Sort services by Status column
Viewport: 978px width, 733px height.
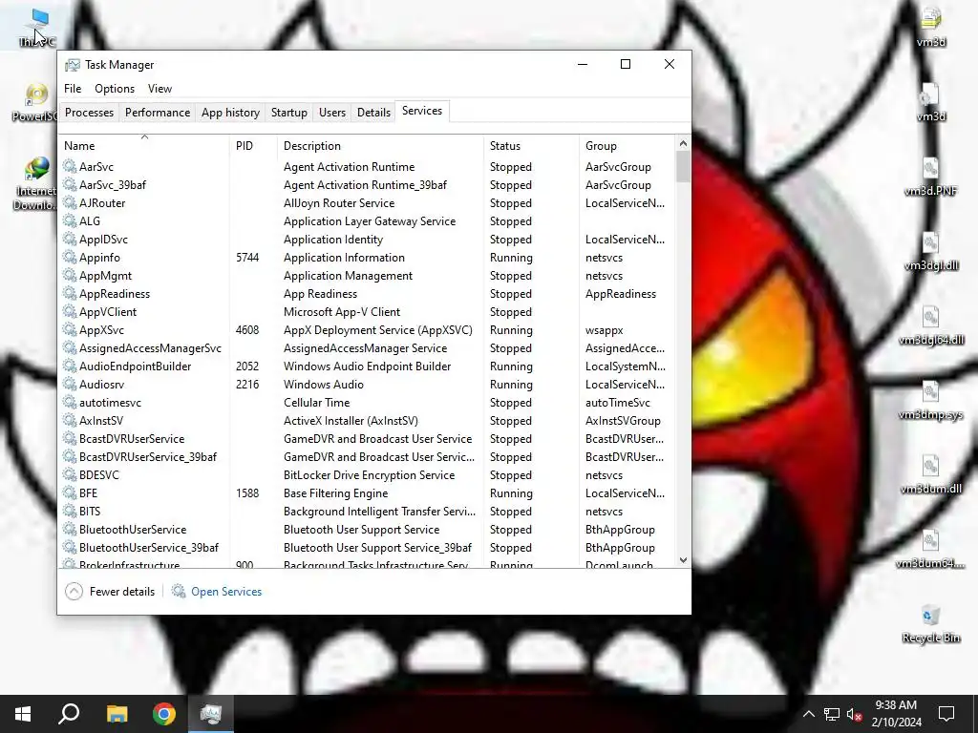coord(531,145)
